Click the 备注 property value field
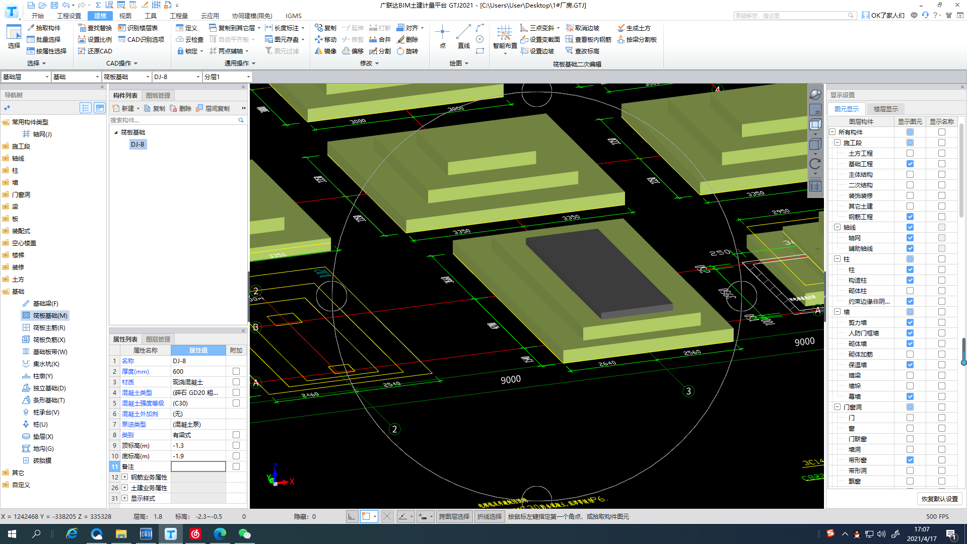Viewport: 967px width, 544px height. click(x=198, y=466)
